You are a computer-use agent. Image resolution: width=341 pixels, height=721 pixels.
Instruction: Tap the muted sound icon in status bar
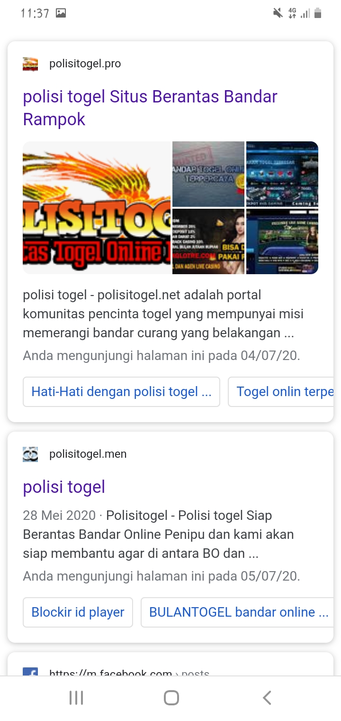[x=278, y=13]
